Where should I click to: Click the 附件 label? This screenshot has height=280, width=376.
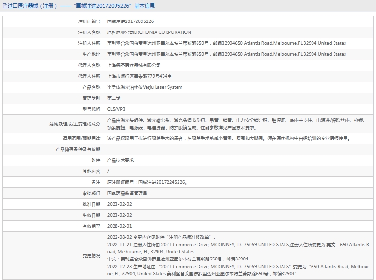point(96,160)
